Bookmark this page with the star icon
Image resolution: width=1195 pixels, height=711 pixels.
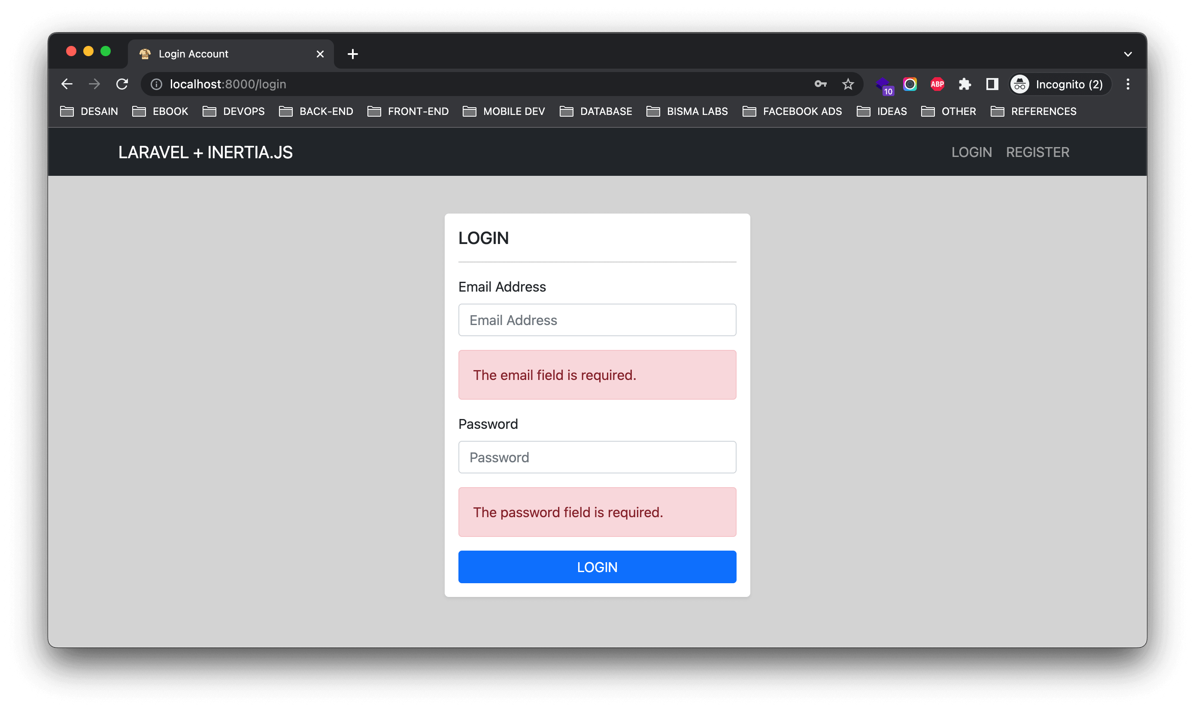pos(848,84)
